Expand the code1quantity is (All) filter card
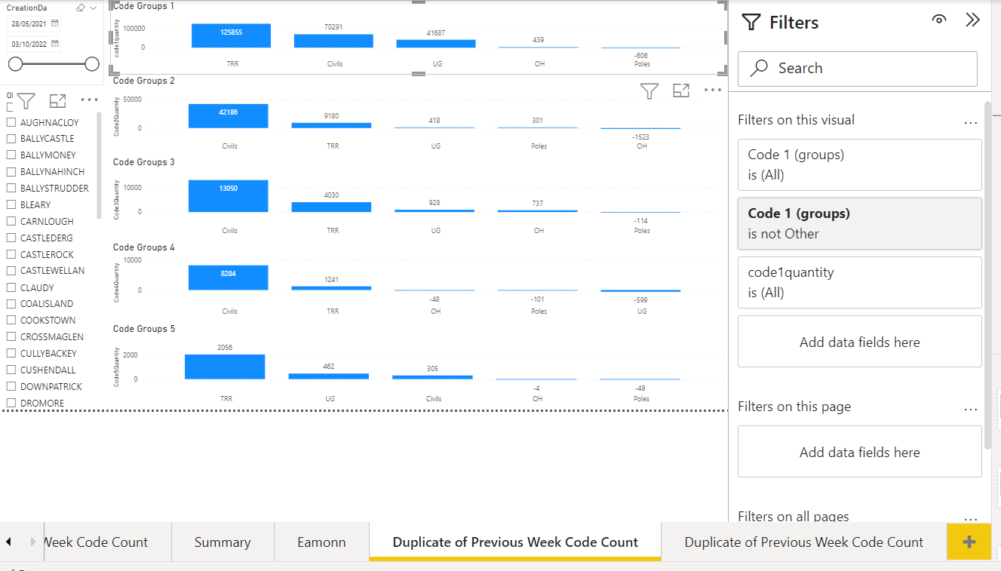The height and width of the screenshot is (571, 1001). (x=860, y=282)
